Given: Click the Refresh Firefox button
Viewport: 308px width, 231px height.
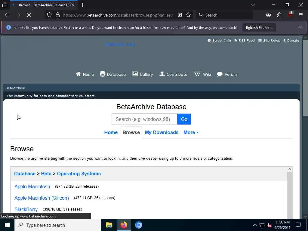Looking at the screenshot, I should click(259, 28).
